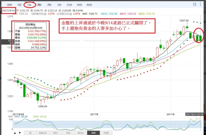Viewport: 206px width, 135px height.
Task: Click the exit fullscreen collapse icon
Action: (195, 4)
